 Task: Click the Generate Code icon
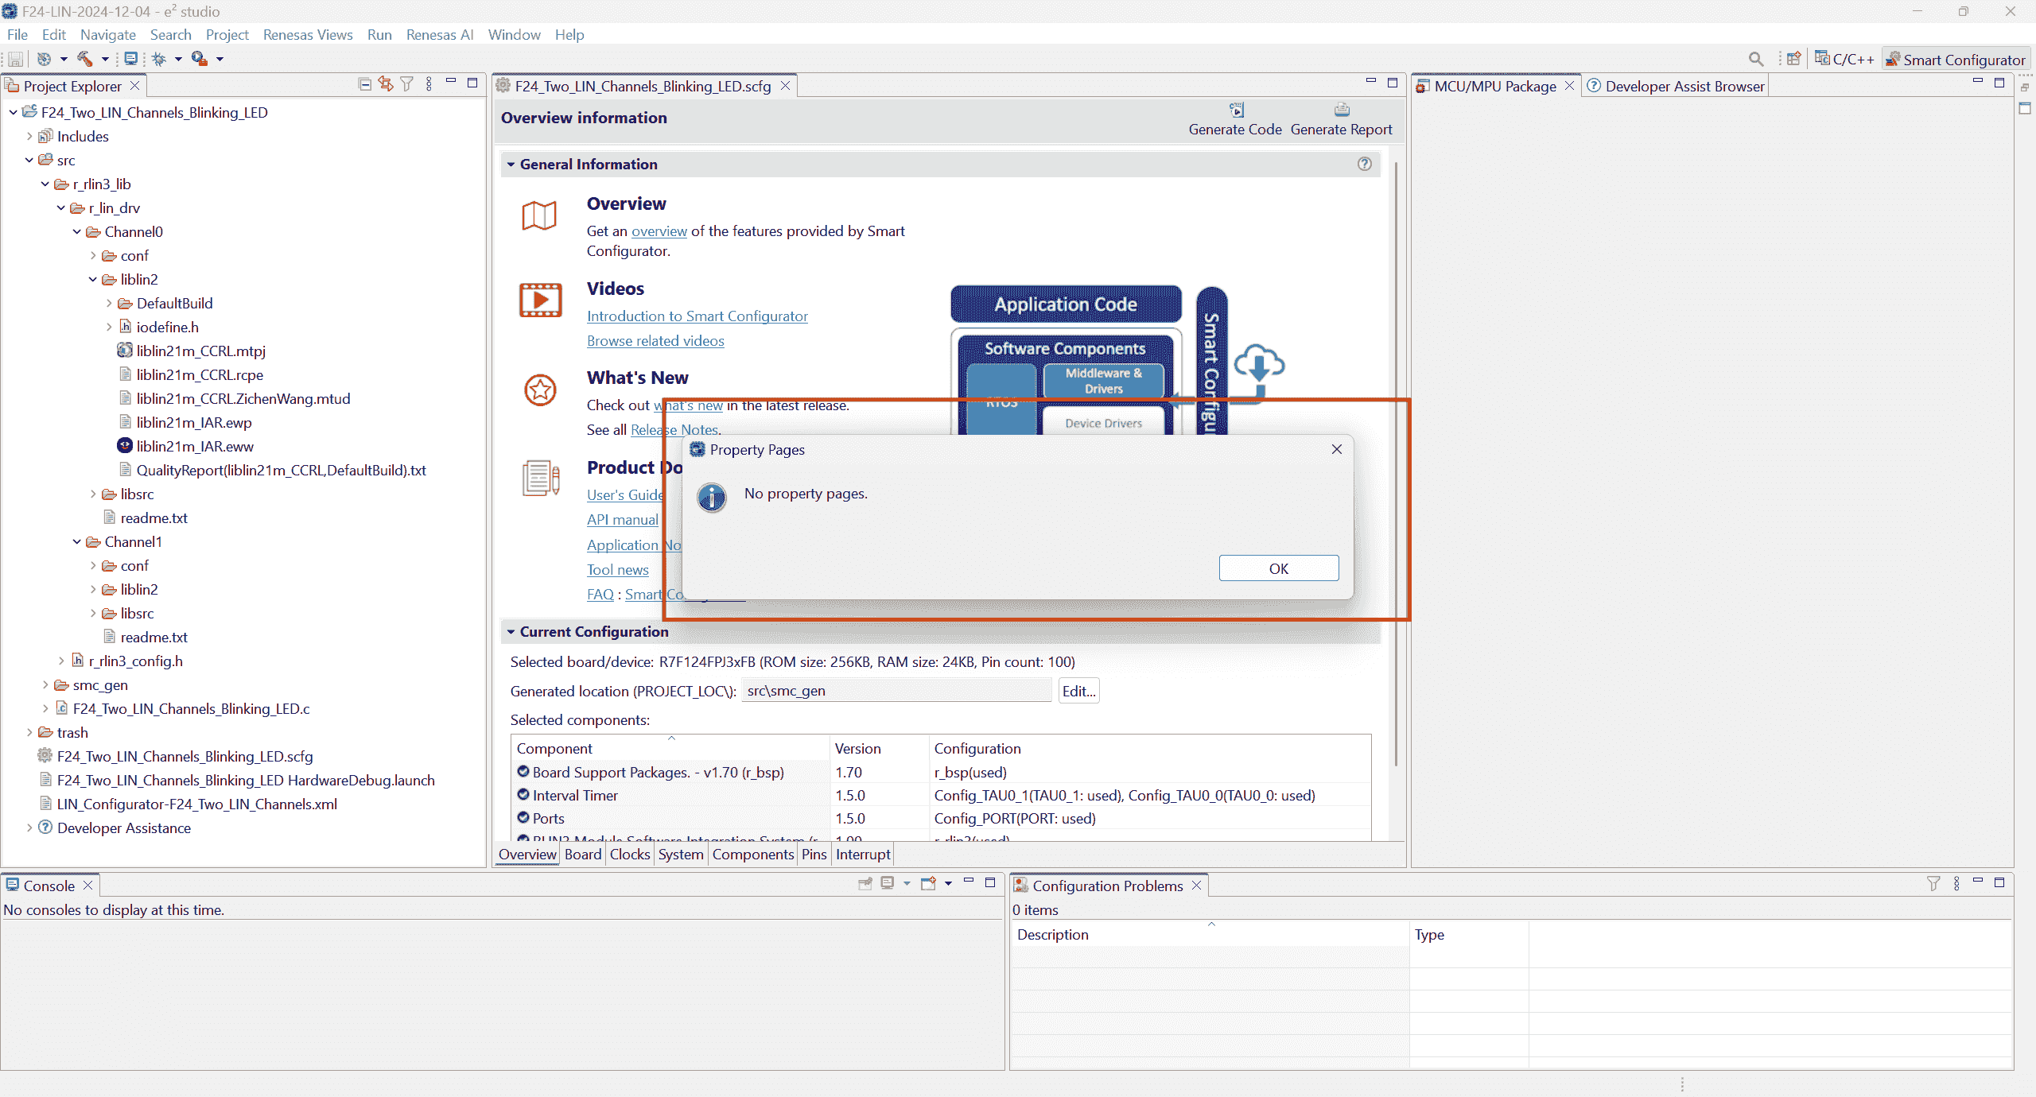point(1236,110)
